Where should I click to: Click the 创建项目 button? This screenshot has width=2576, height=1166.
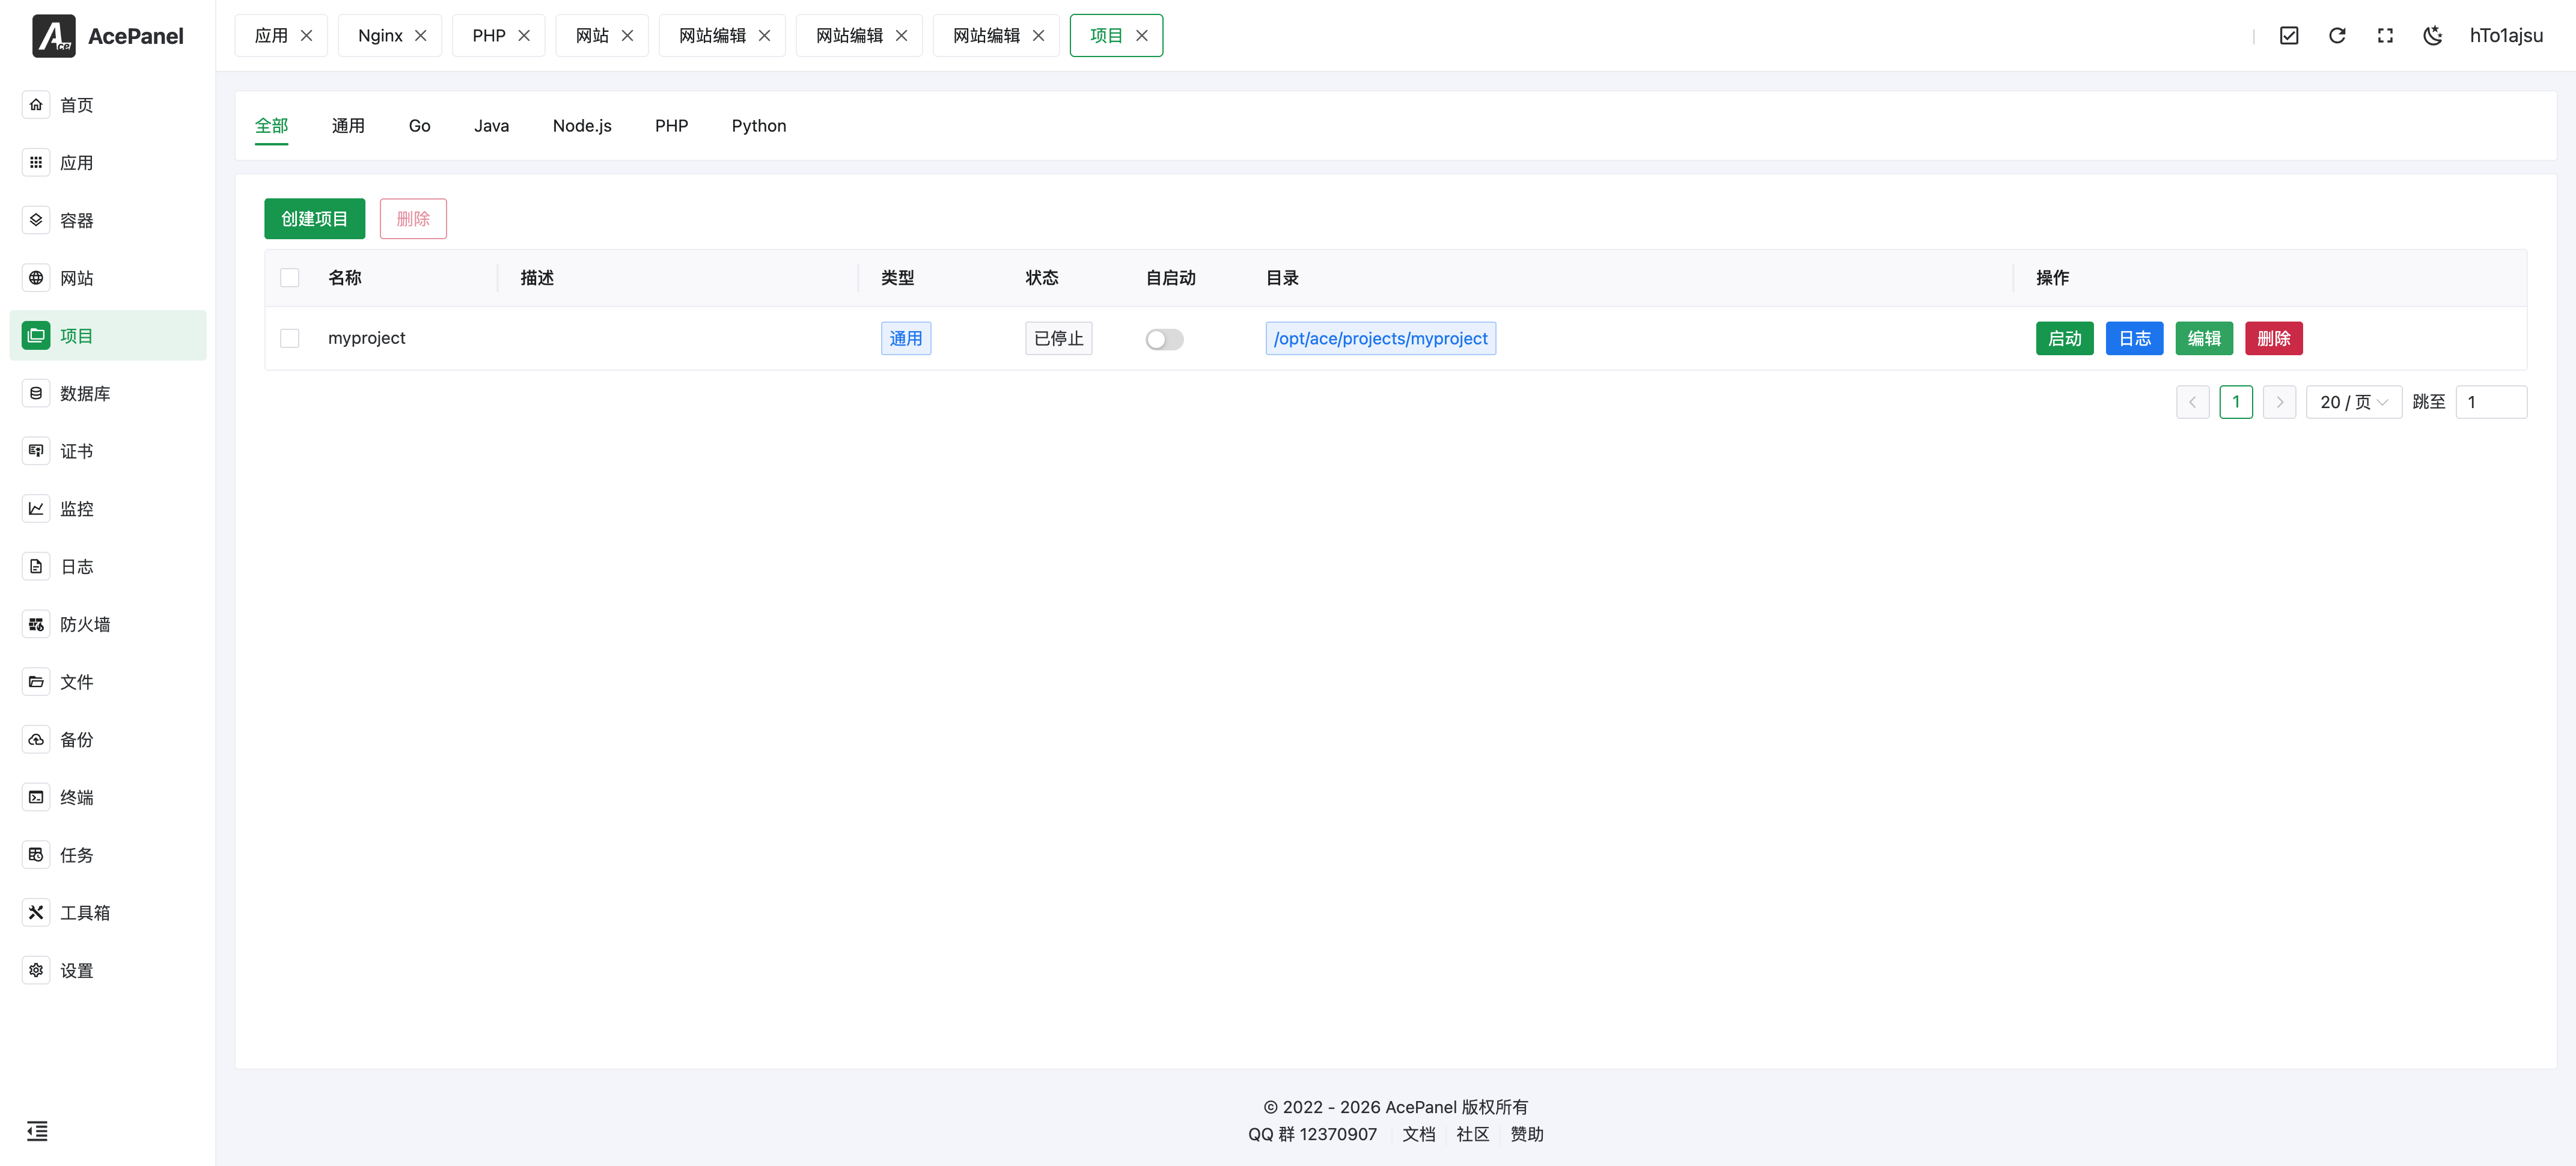point(314,219)
